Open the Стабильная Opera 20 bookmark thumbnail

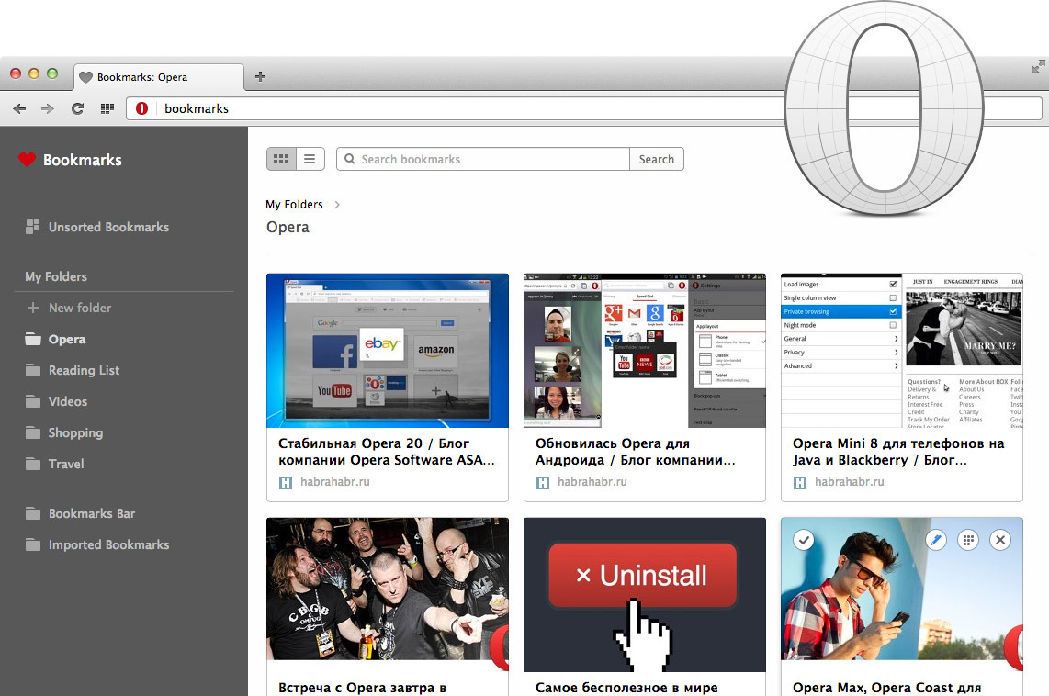(x=388, y=351)
